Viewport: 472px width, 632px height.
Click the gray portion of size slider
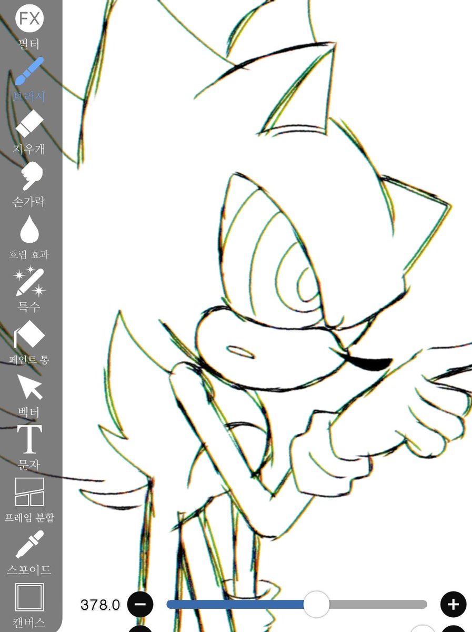(x=378, y=604)
